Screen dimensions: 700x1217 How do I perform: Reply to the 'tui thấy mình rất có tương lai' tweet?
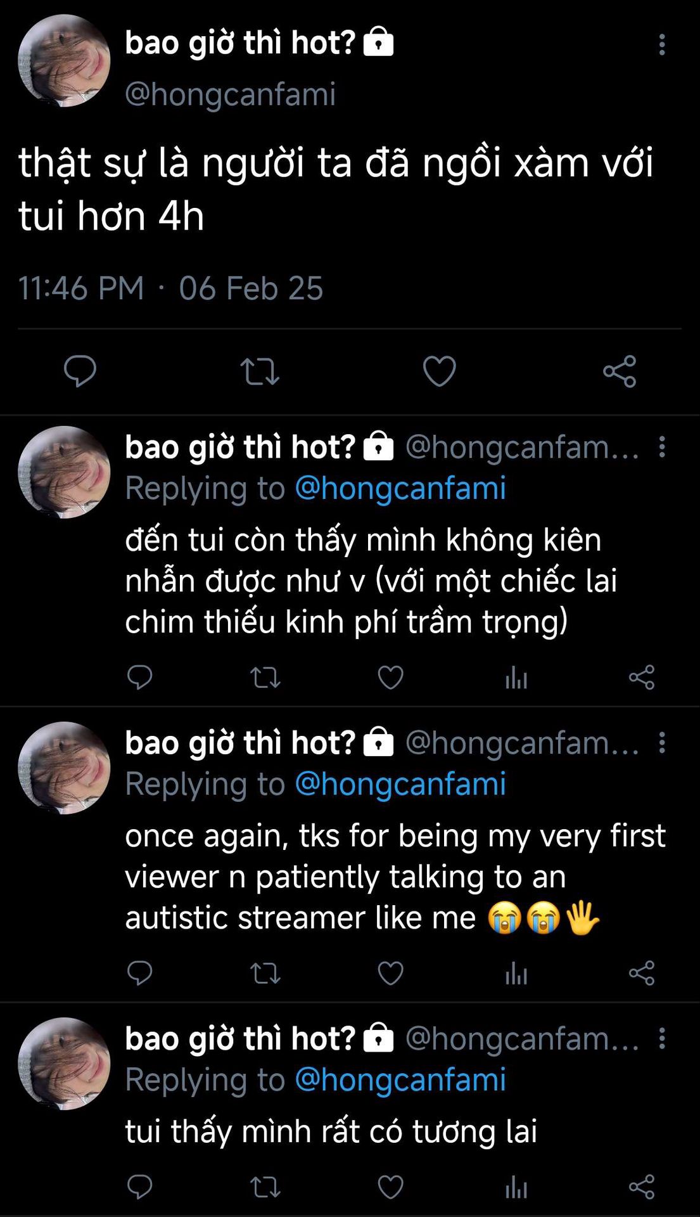pos(139,1187)
